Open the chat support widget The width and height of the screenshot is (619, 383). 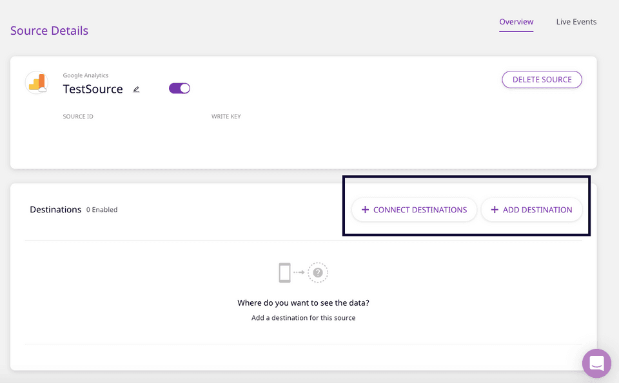point(596,363)
